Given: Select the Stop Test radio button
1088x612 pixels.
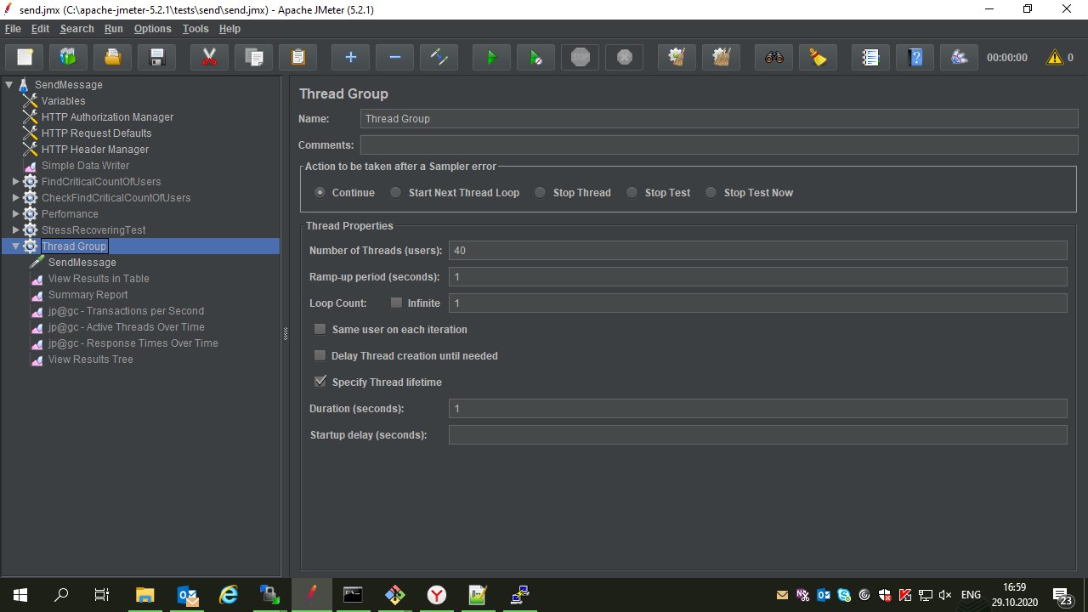Looking at the screenshot, I should click(x=632, y=193).
